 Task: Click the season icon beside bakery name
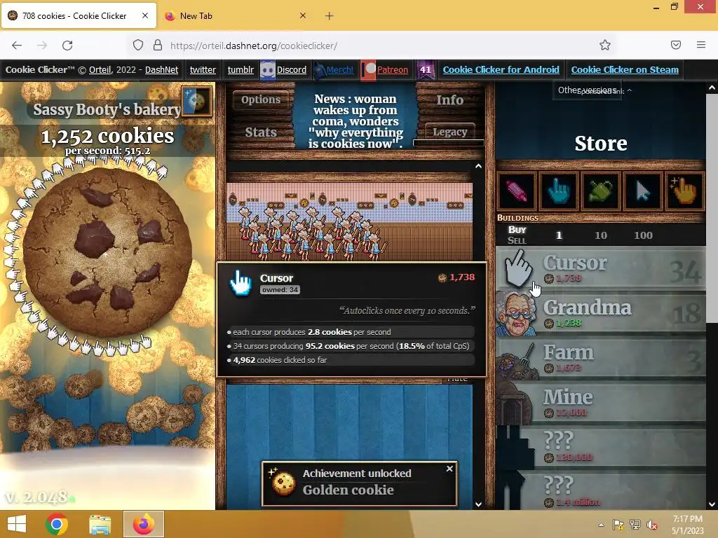[196, 101]
